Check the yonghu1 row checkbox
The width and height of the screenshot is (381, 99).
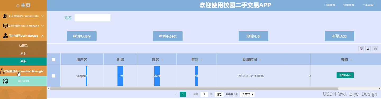[53, 76]
